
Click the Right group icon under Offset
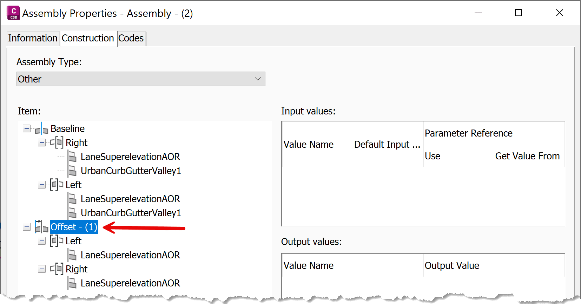click(57, 269)
